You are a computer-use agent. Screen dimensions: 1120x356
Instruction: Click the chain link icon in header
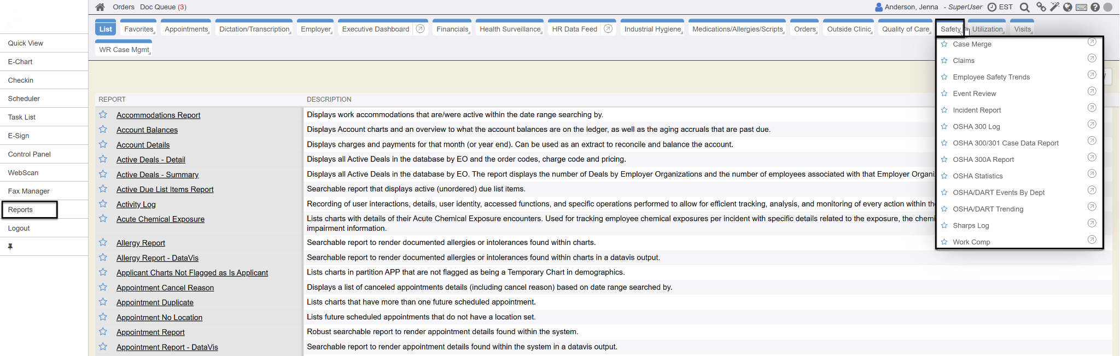coord(1041,7)
